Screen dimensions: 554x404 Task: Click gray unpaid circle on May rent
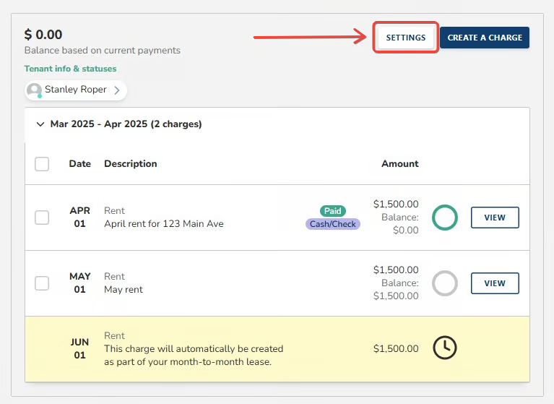point(445,283)
